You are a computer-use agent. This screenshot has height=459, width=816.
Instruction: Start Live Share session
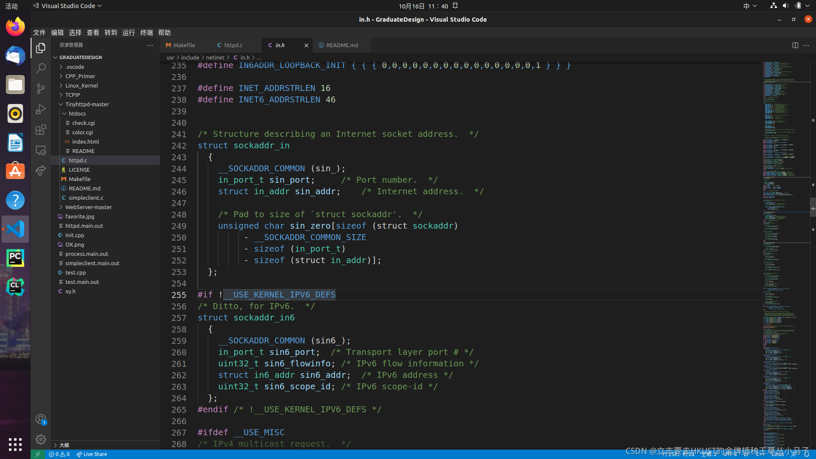92,454
